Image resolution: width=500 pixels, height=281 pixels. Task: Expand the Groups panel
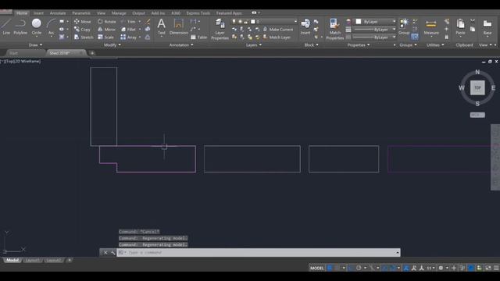tap(408, 45)
